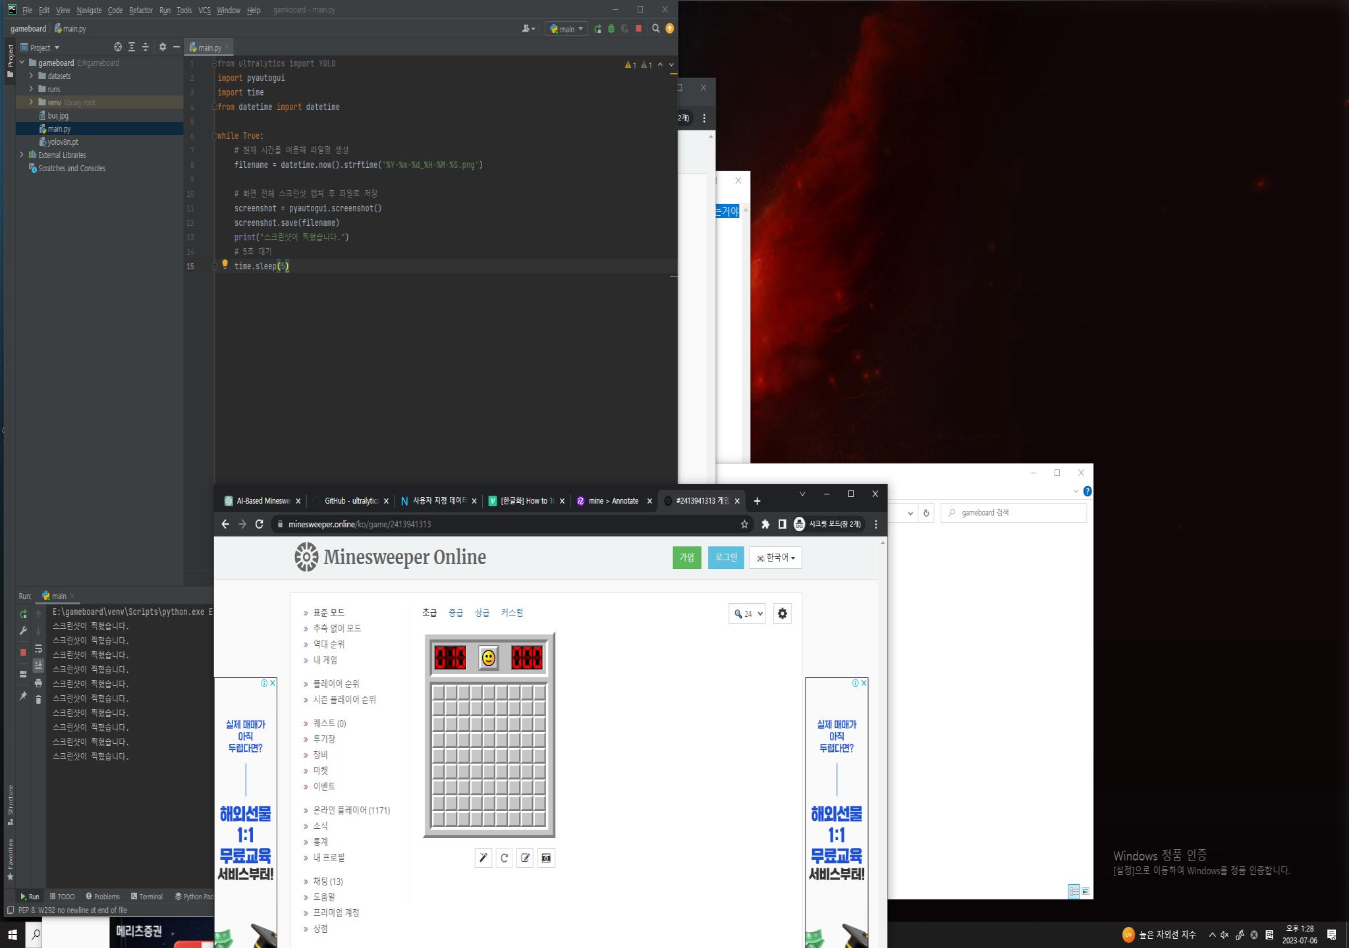Open PyCharm's Search Everywhere magnifier
Viewport: 1349px width, 948px height.
(655, 28)
